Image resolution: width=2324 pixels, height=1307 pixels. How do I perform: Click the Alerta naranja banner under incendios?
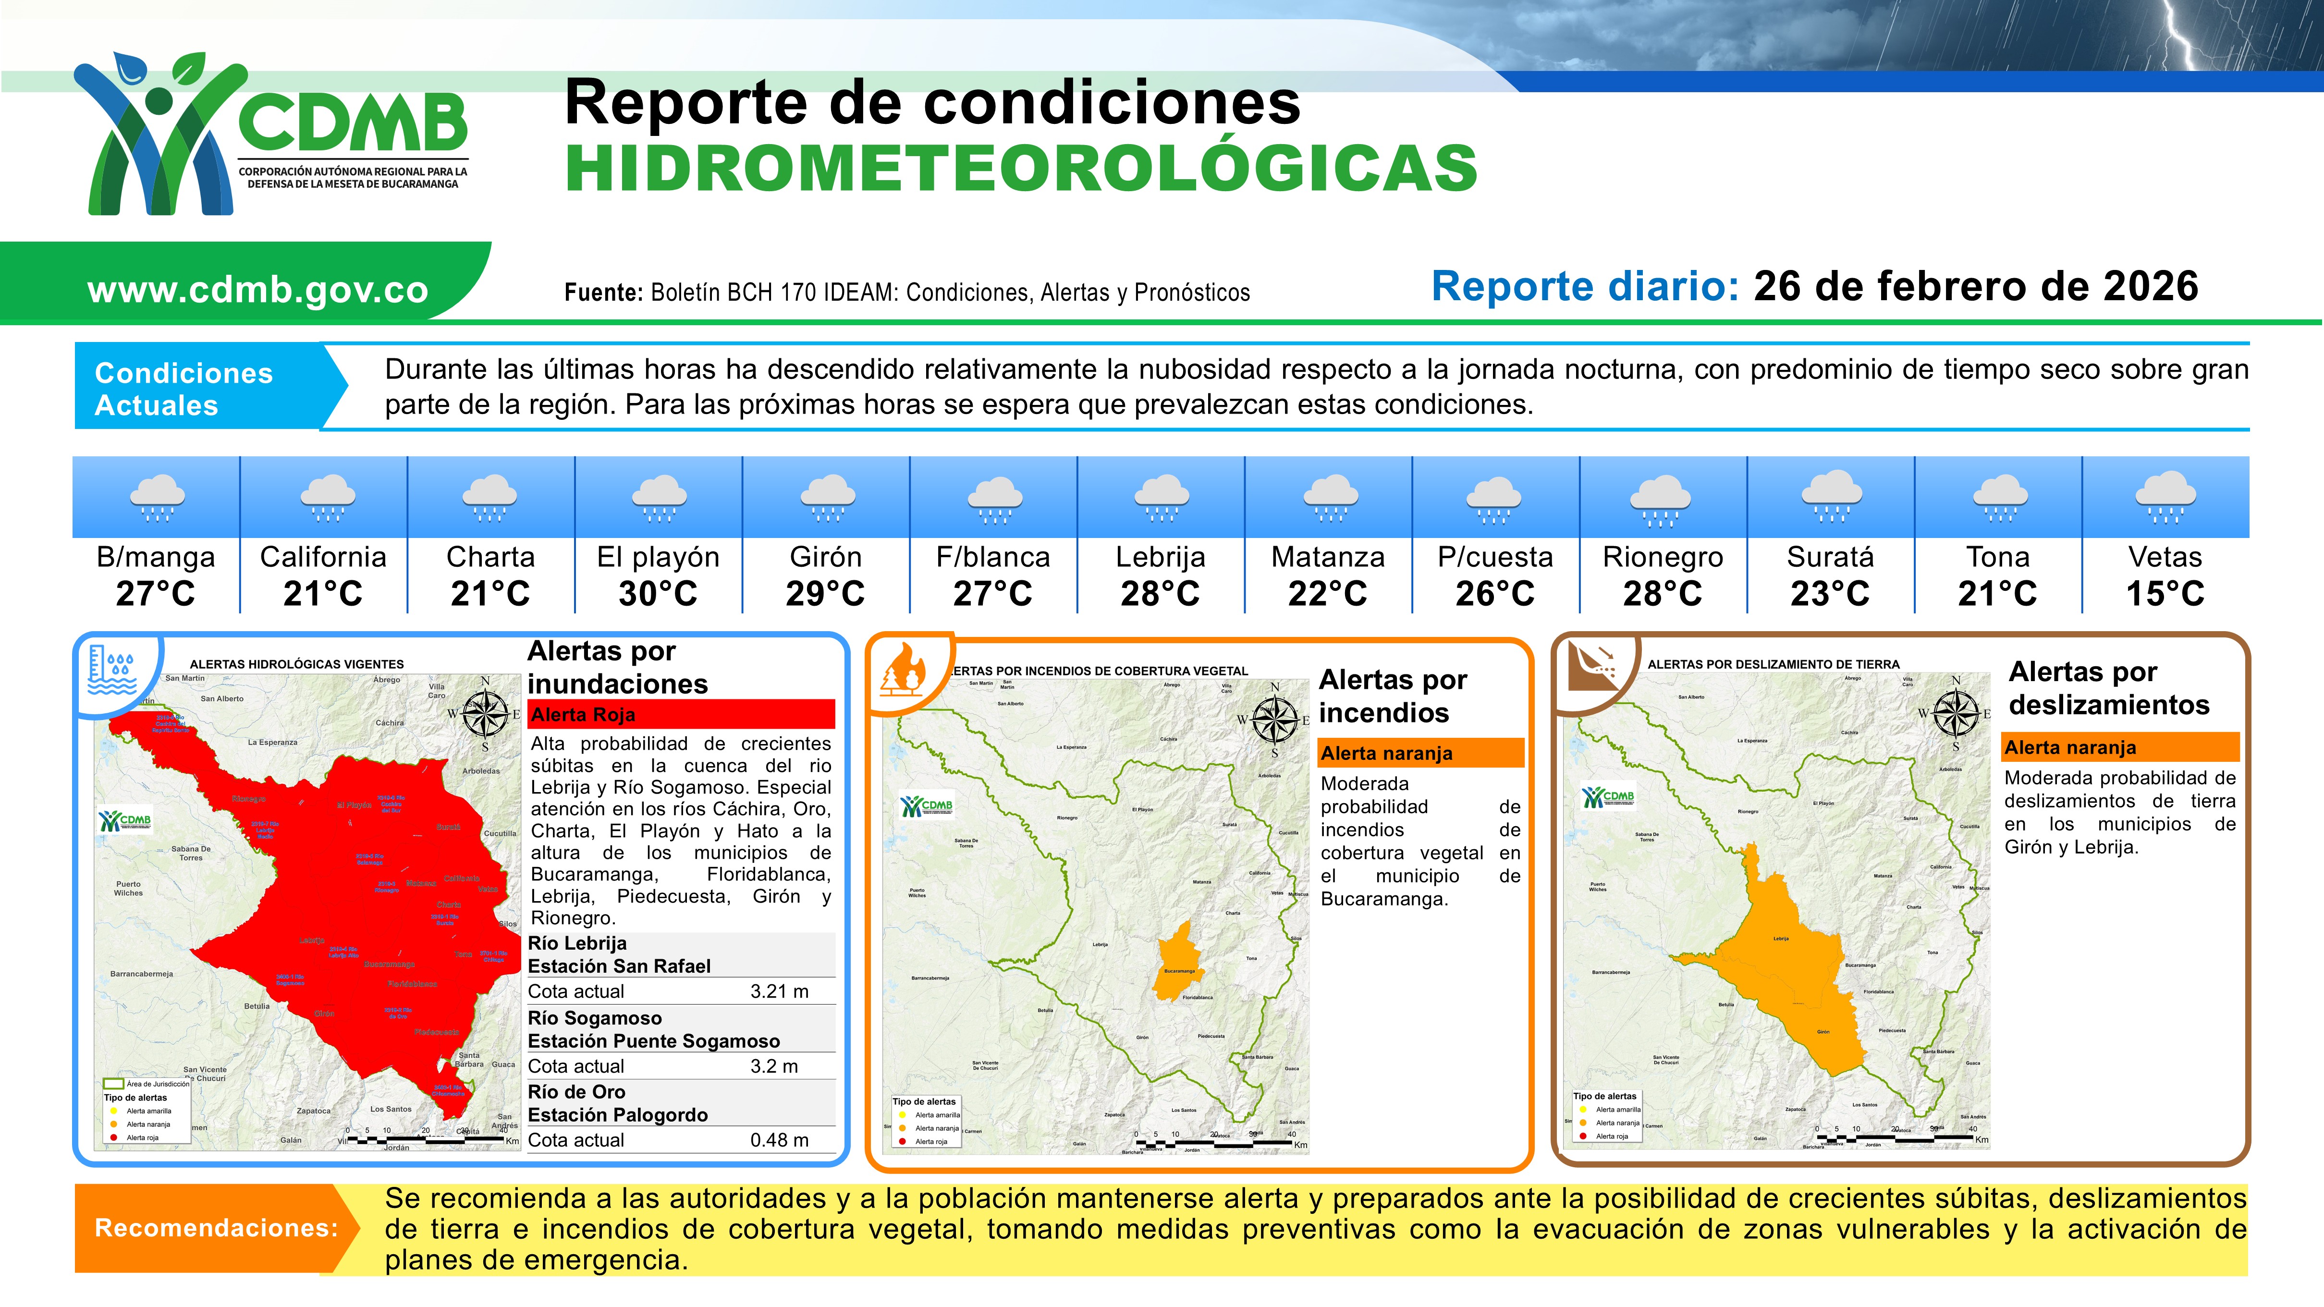point(1420,753)
